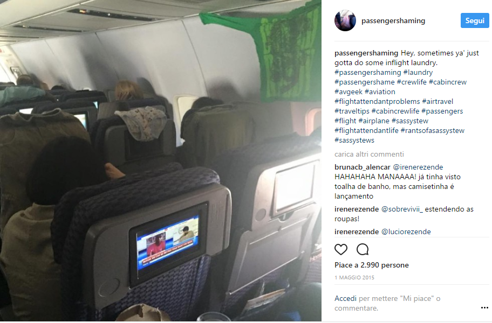Open the airplane cabin post photo

161,161
